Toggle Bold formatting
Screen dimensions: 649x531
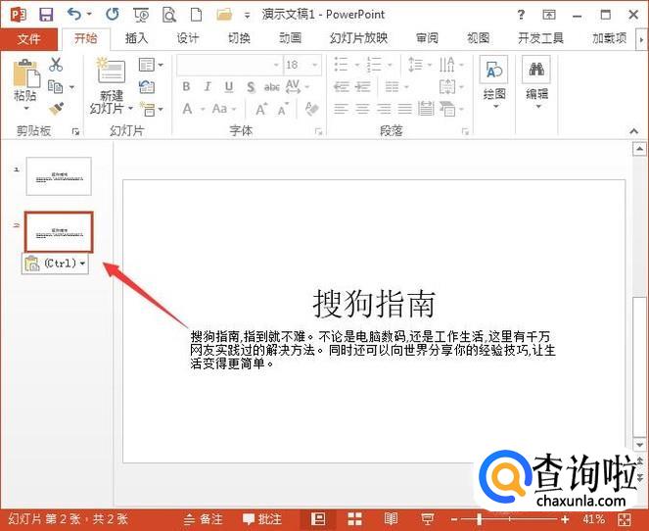[x=186, y=86]
